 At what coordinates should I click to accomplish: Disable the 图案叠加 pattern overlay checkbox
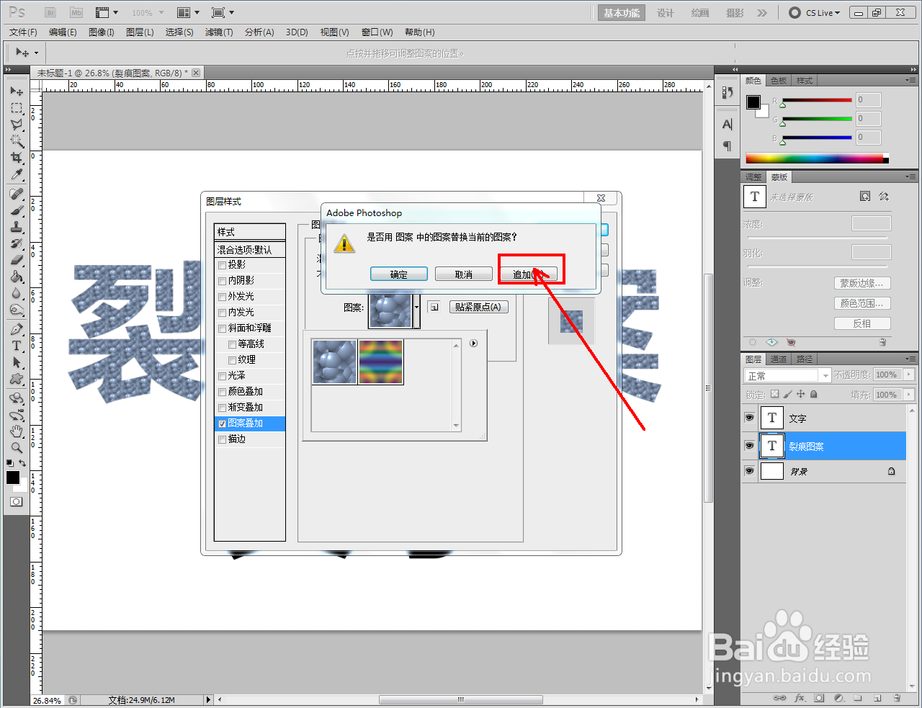click(x=222, y=424)
